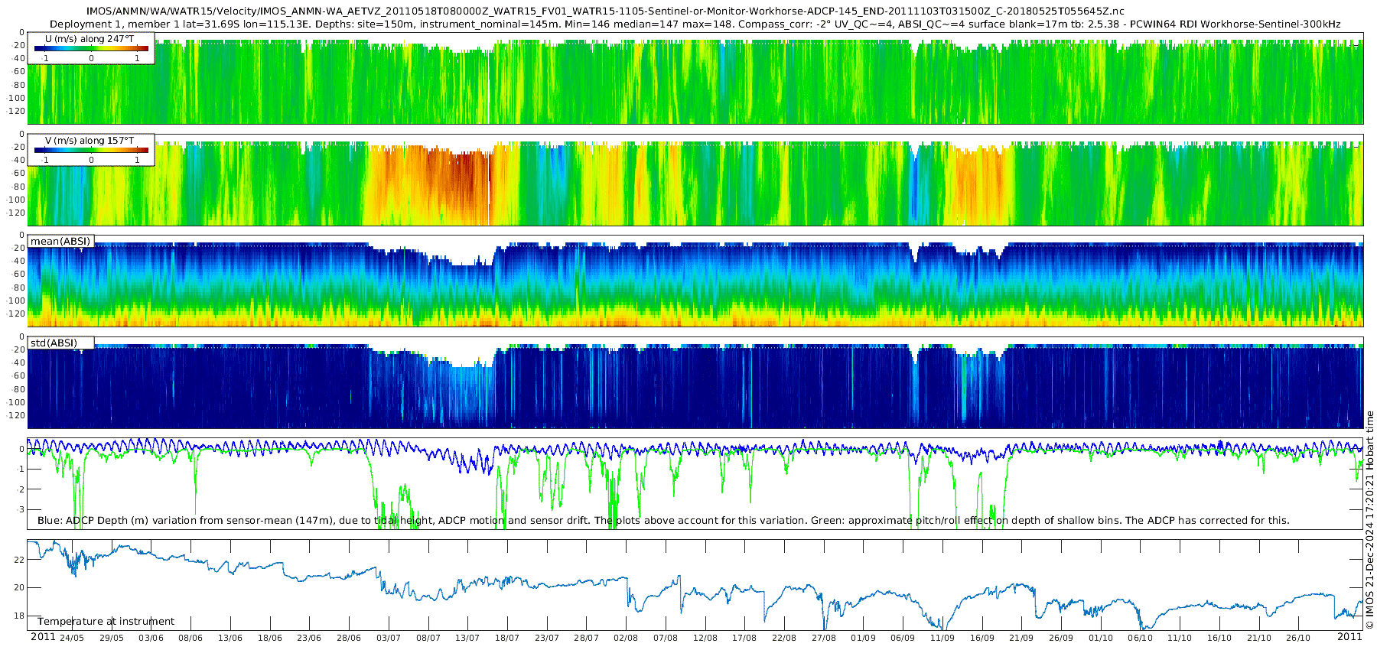Screen dimensions: 1377x650
Task: Click the 03/06 date tick label
Action: [151, 638]
